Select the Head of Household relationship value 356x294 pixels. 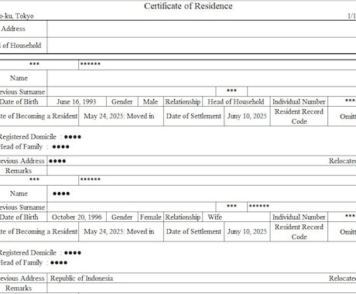coord(236,101)
